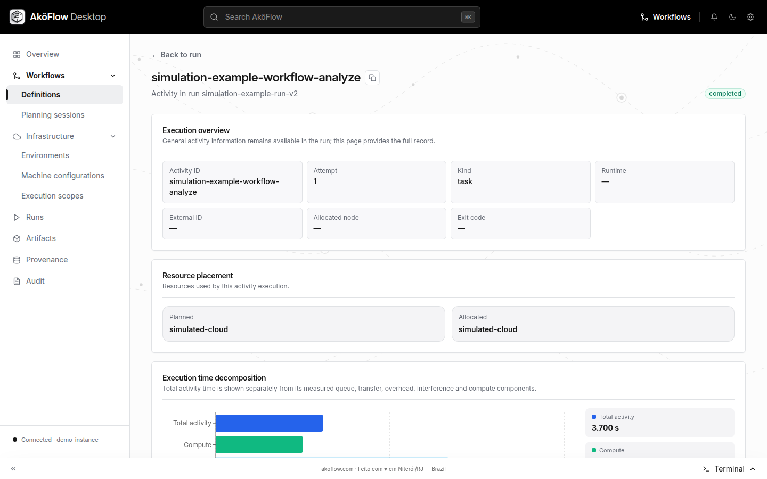Open notifications bell icon

tap(714, 17)
